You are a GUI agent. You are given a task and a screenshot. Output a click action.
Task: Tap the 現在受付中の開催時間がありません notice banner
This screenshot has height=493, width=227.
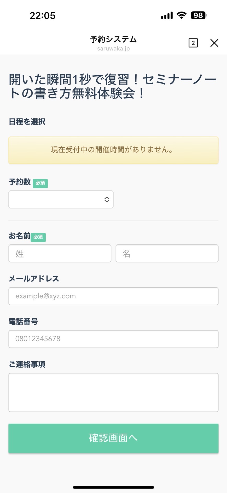pyautogui.click(x=113, y=150)
